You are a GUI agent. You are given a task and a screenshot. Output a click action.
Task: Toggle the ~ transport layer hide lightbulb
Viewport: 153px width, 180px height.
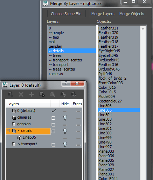pyautogui.click(x=65, y=145)
